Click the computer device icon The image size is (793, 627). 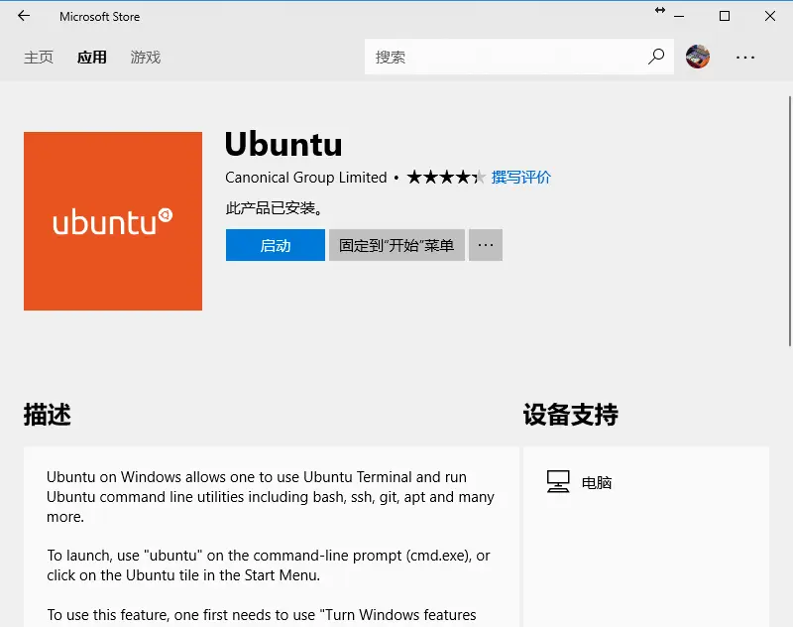[x=558, y=481]
